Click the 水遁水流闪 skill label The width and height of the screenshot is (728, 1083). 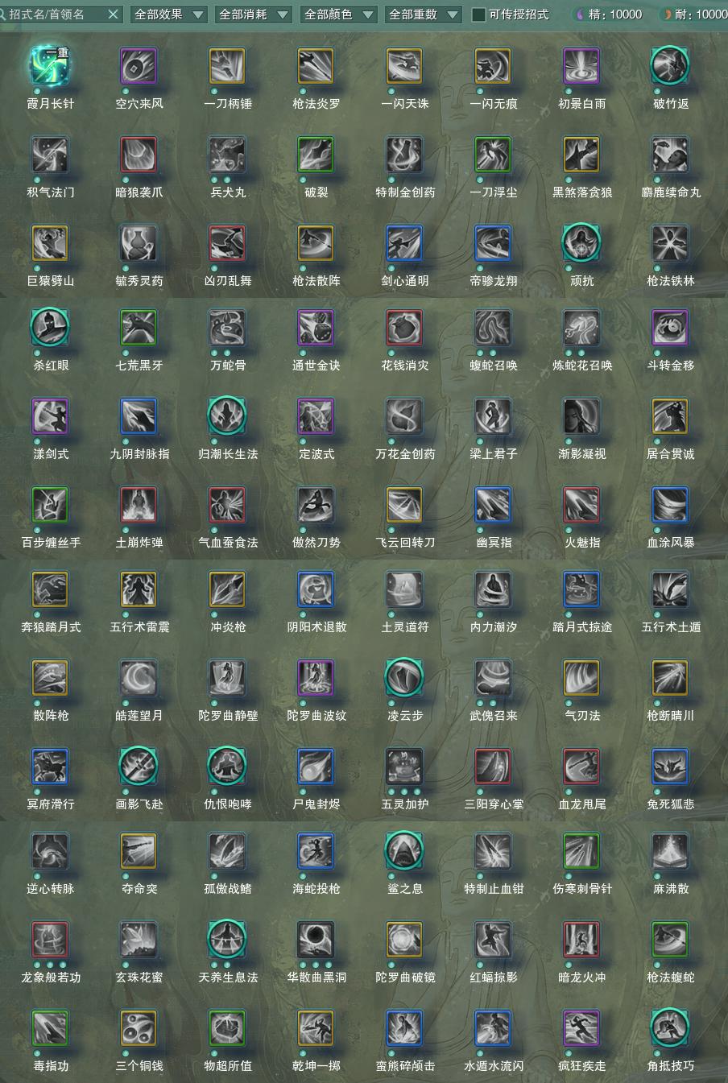click(494, 1066)
